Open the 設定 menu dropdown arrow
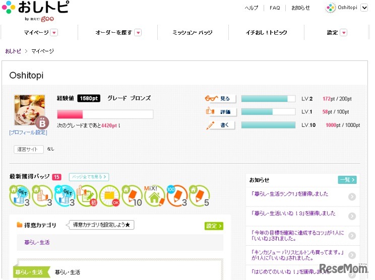This screenshot has width=375, height=280. tap(344, 33)
